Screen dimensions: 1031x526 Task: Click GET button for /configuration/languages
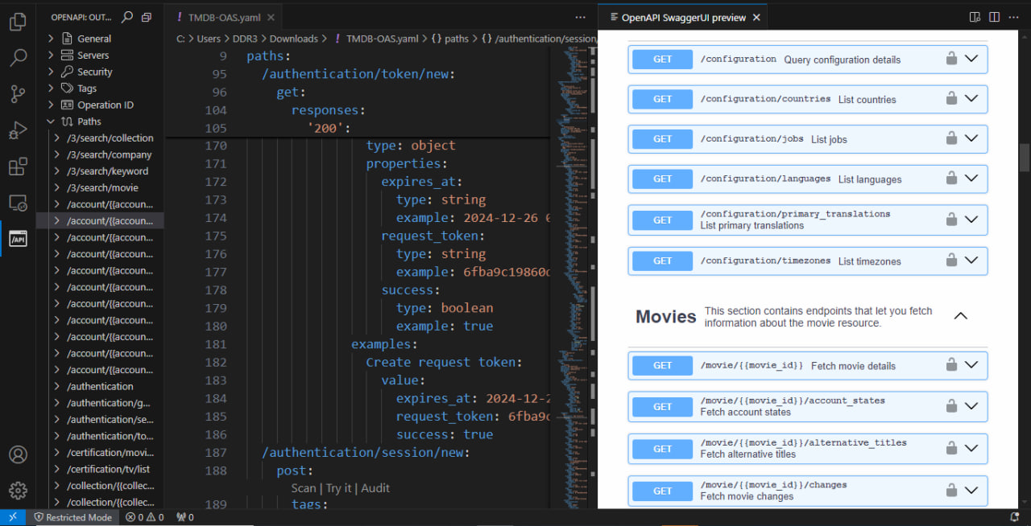[662, 179]
